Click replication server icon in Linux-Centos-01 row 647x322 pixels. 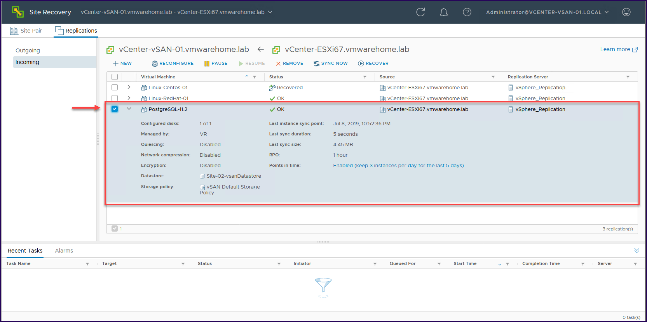(x=511, y=88)
